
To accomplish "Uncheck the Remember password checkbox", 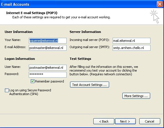I will point(32,81).
